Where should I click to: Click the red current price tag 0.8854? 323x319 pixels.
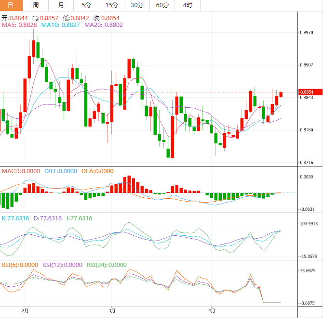click(307, 92)
